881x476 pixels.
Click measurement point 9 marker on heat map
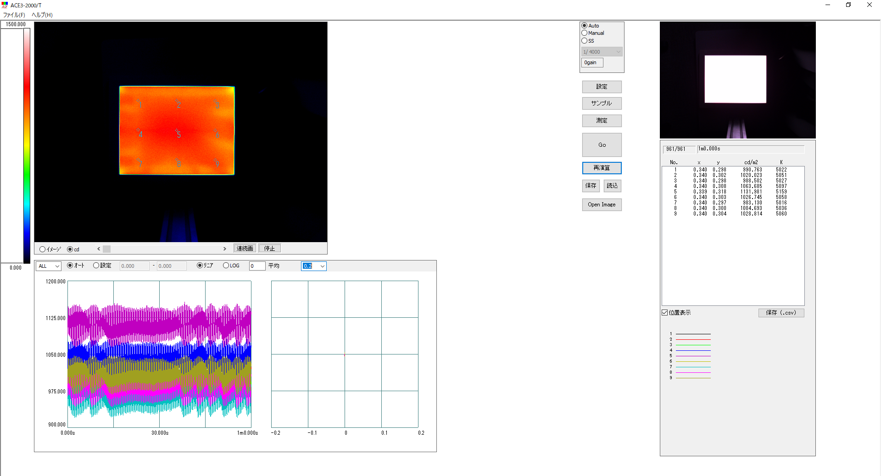[x=217, y=164]
